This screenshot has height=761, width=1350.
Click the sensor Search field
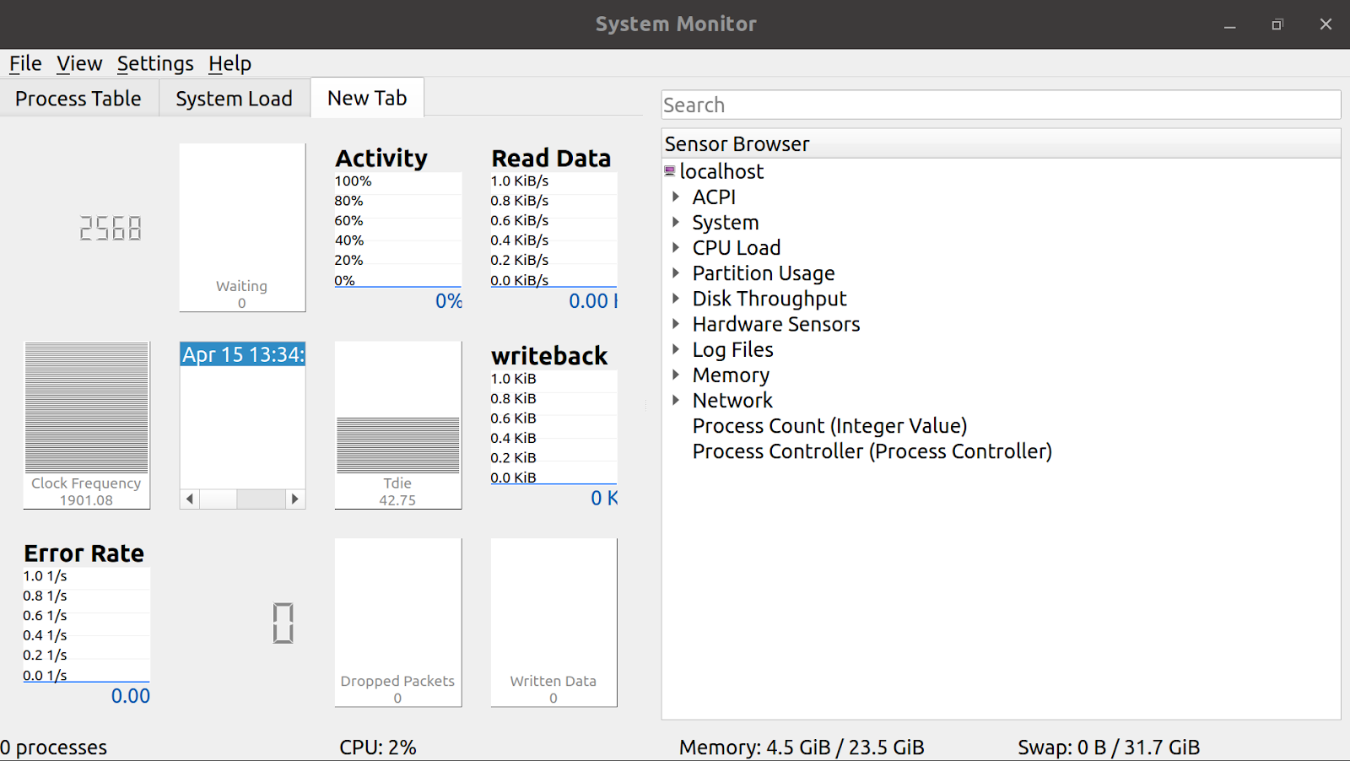[x=1001, y=104]
